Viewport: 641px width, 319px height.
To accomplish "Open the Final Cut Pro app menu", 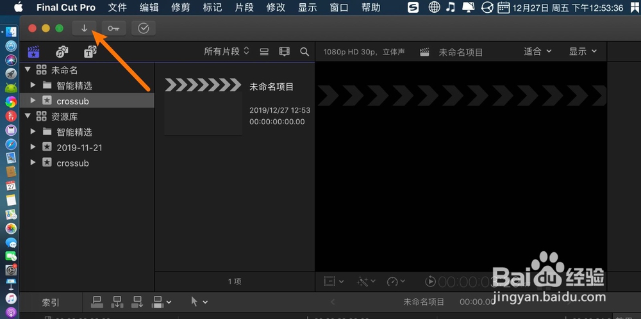I will 66,7.
